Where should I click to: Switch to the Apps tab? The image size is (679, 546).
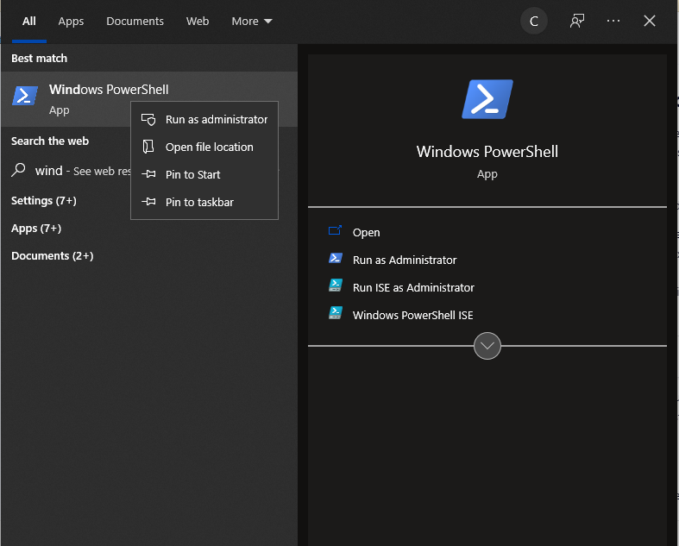click(x=71, y=22)
